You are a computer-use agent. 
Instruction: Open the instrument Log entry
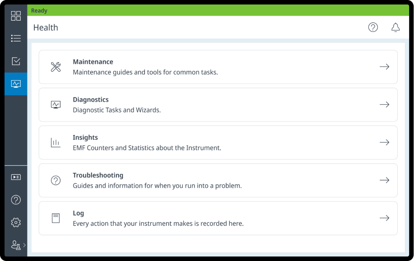tap(218, 218)
